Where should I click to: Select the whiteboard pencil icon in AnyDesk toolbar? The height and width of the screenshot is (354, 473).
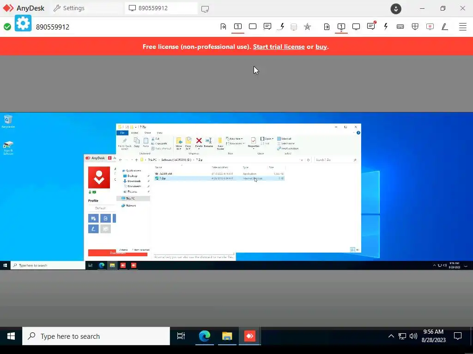coord(445,27)
